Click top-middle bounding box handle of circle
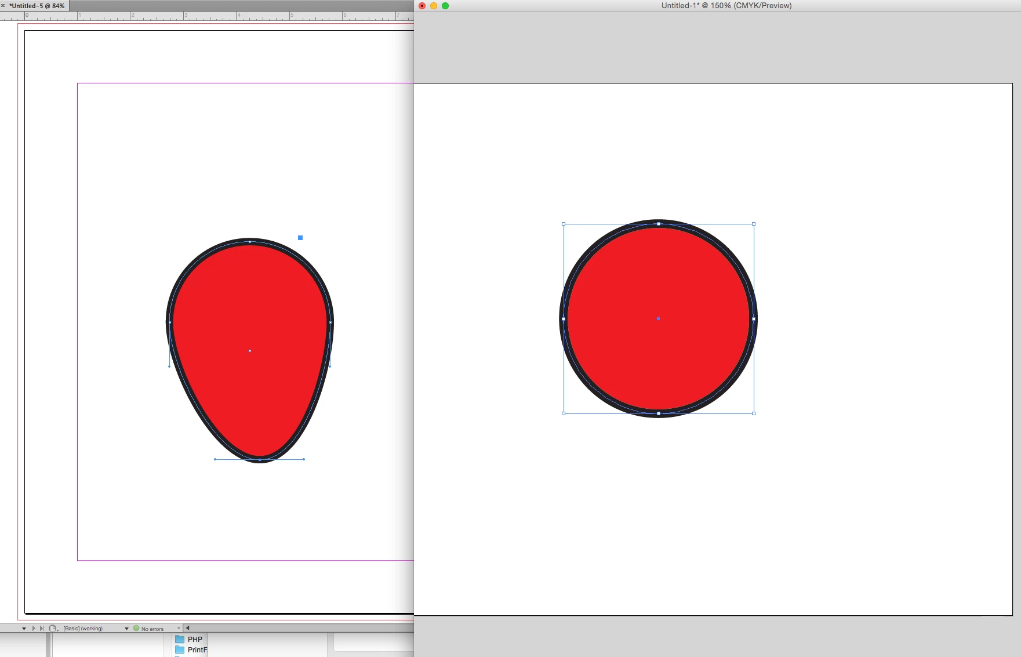 (659, 224)
